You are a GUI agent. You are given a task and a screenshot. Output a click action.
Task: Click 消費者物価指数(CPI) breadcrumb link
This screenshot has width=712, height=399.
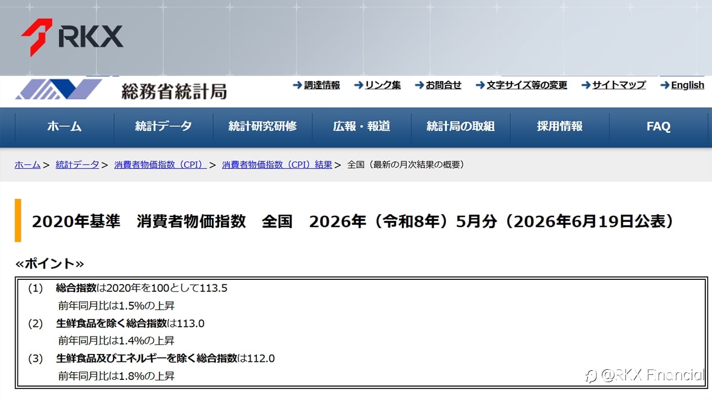160,165
